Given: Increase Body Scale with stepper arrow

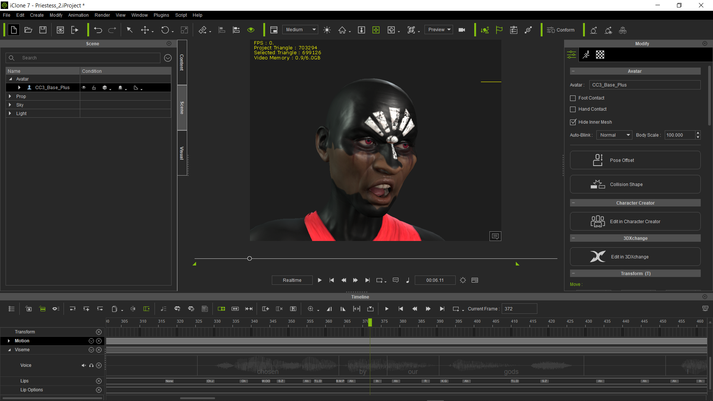Looking at the screenshot, I should click(x=698, y=133).
